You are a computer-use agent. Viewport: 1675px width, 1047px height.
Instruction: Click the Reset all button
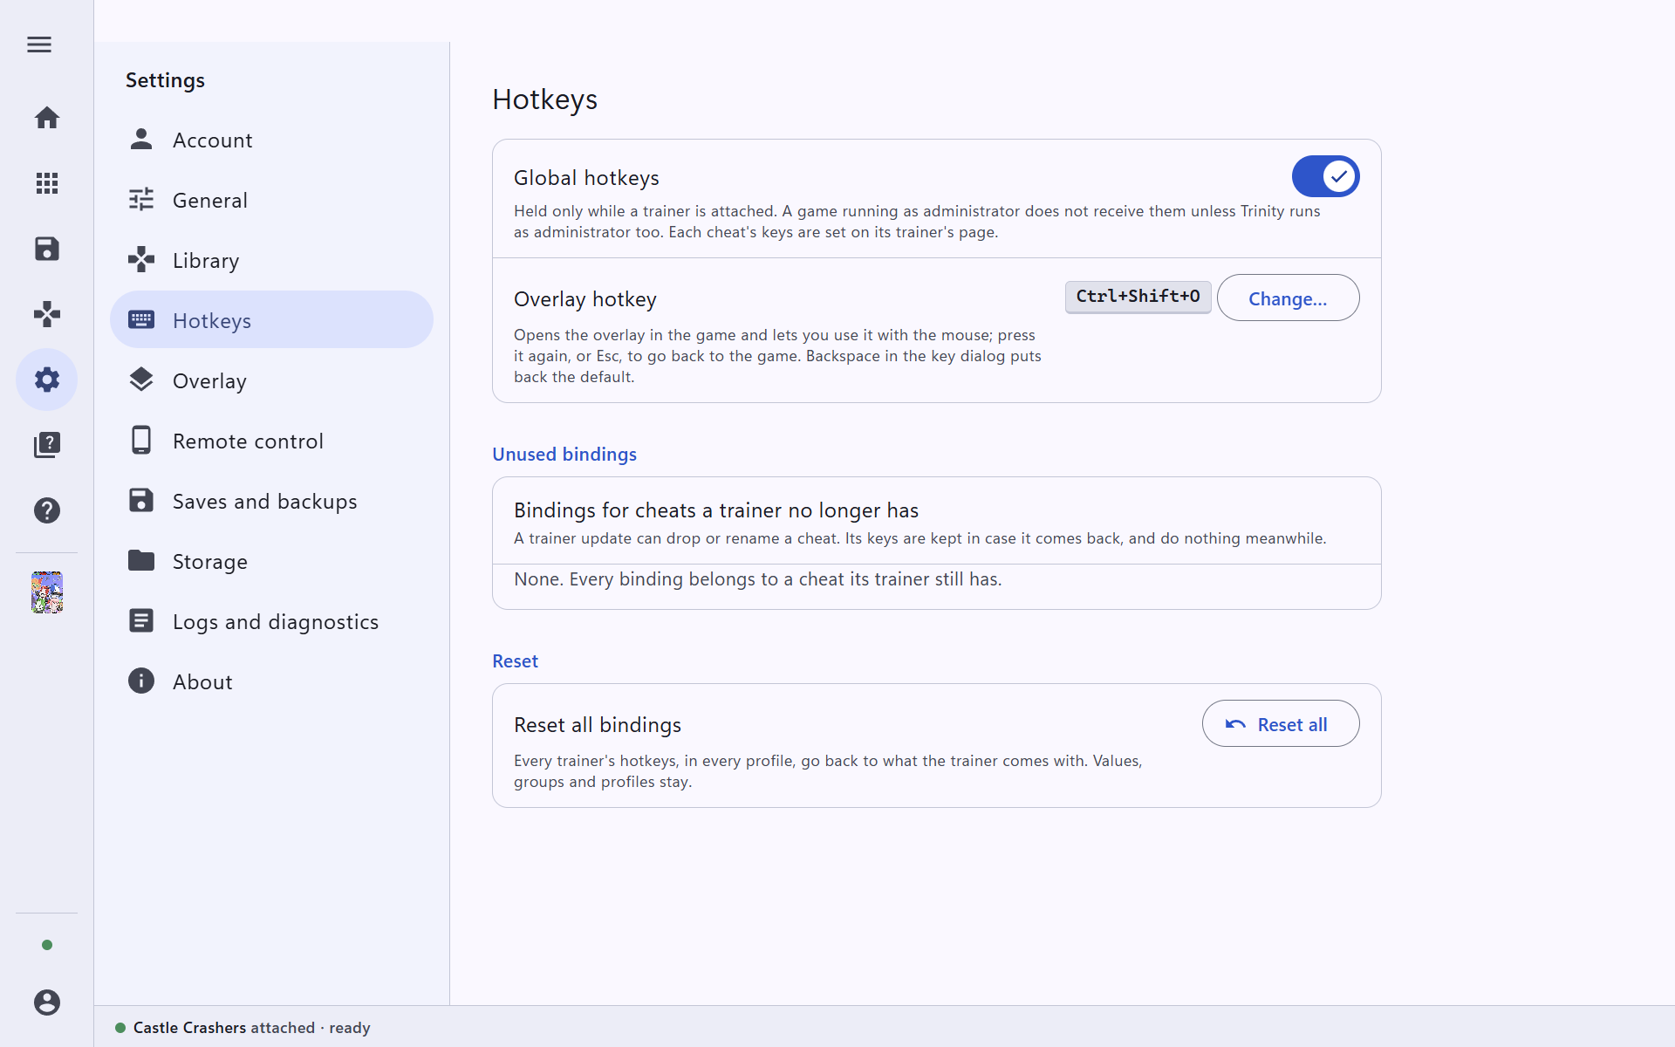pos(1280,724)
